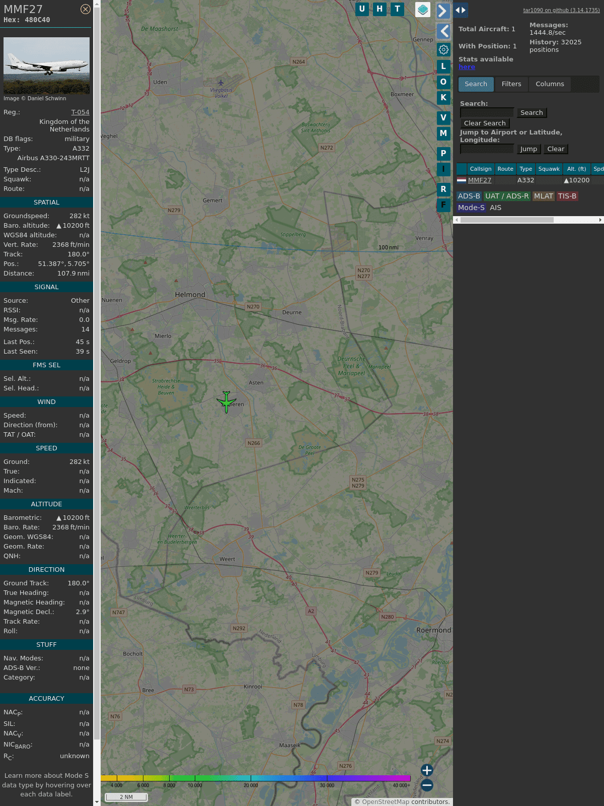Click the left chevron map button
604x806 pixels.
(x=443, y=31)
